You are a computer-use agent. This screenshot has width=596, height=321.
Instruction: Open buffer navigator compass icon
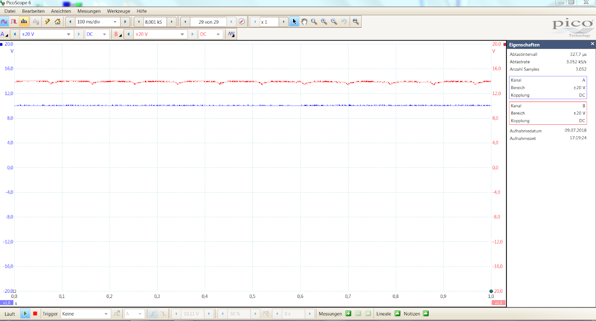tap(242, 22)
